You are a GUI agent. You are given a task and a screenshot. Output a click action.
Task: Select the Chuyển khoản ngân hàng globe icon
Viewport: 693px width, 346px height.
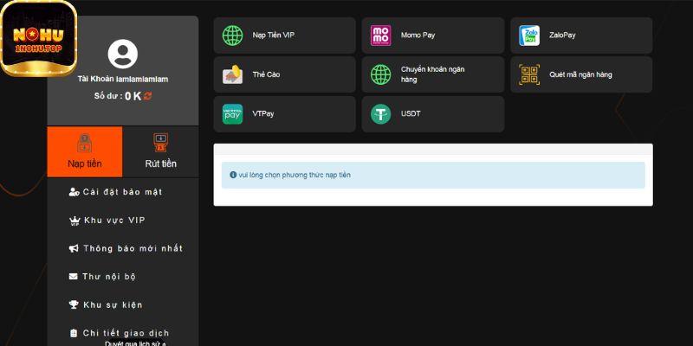[381, 74]
